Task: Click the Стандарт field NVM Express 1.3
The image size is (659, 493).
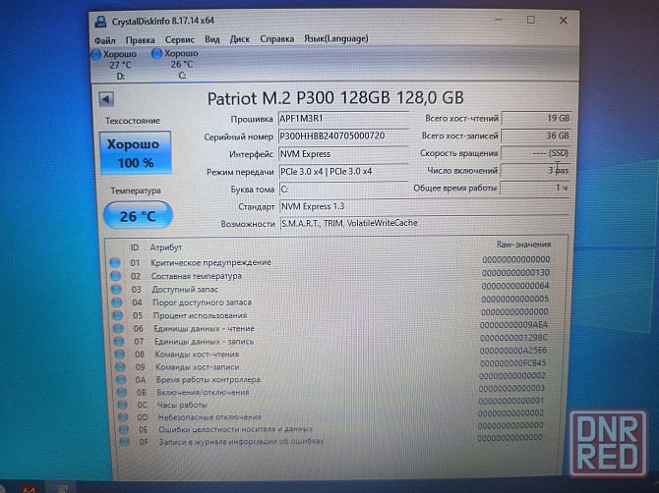Action: pyautogui.click(x=425, y=206)
